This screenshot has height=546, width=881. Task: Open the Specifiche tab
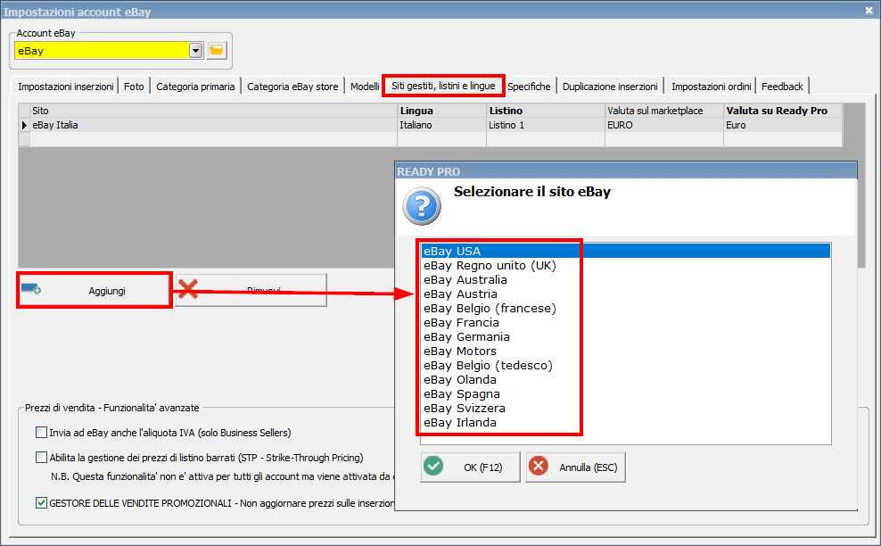tap(530, 87)
